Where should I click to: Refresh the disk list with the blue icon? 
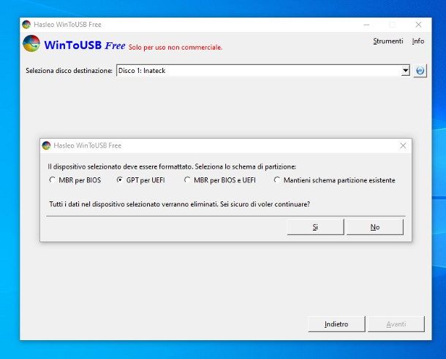coord(420,71)
